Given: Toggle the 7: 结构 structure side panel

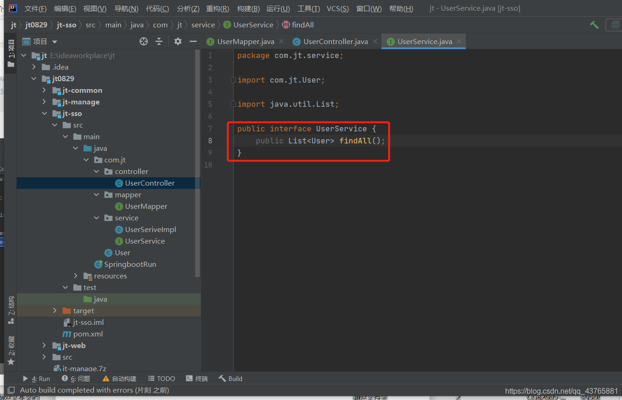Looking at the screenshot, I should point(11,310).
